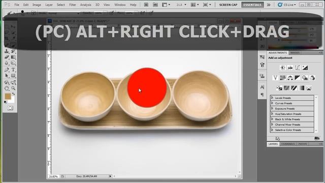Select the Pen tool
The image size is (325, 183).
pos(7,70)
